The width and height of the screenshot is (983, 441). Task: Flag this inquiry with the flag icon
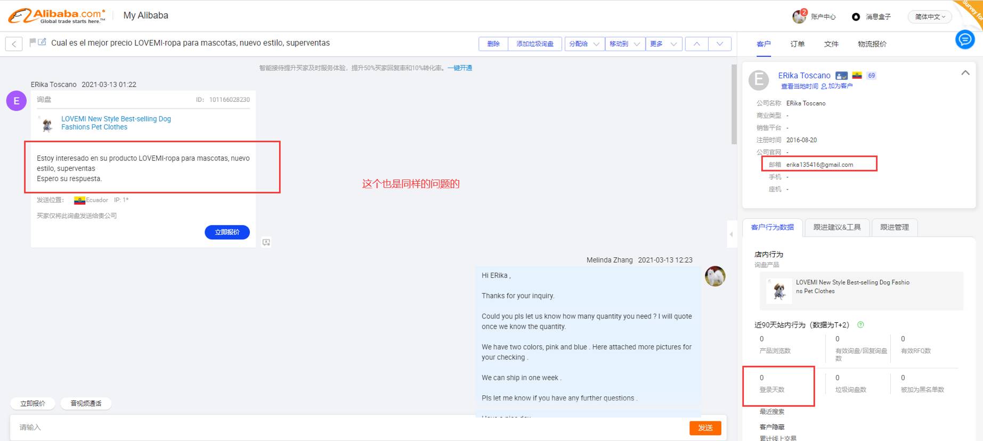(x=33, y=42)
